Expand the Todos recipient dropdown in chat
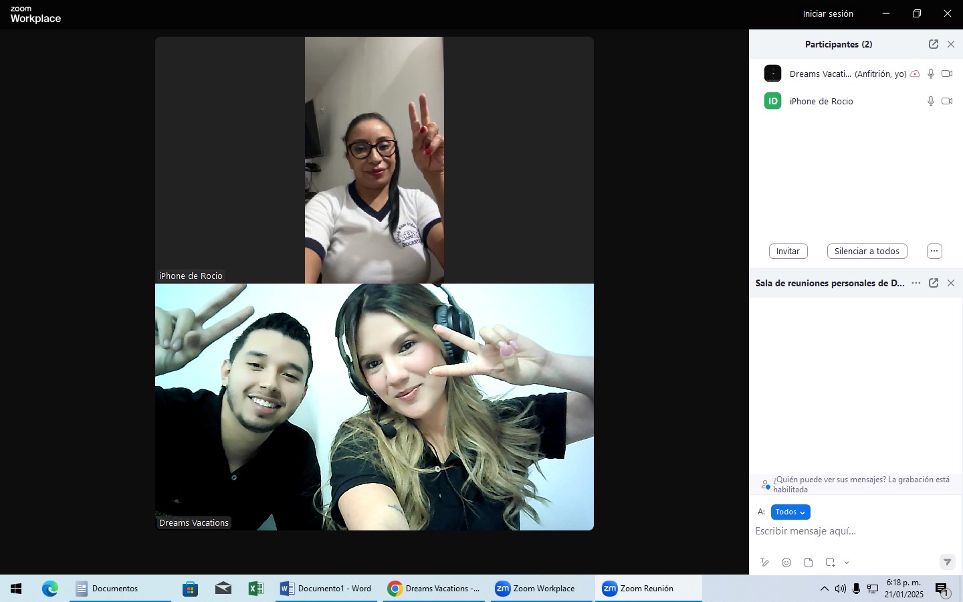Screen dimensions: 963x602 (x=790, y=512)
